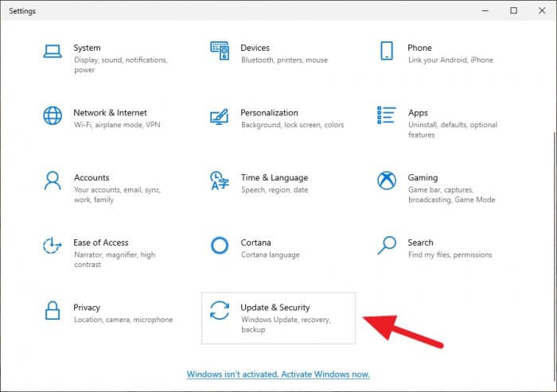Select the Accounts person icon
557x392 pixels.
[x=53, y=180]
